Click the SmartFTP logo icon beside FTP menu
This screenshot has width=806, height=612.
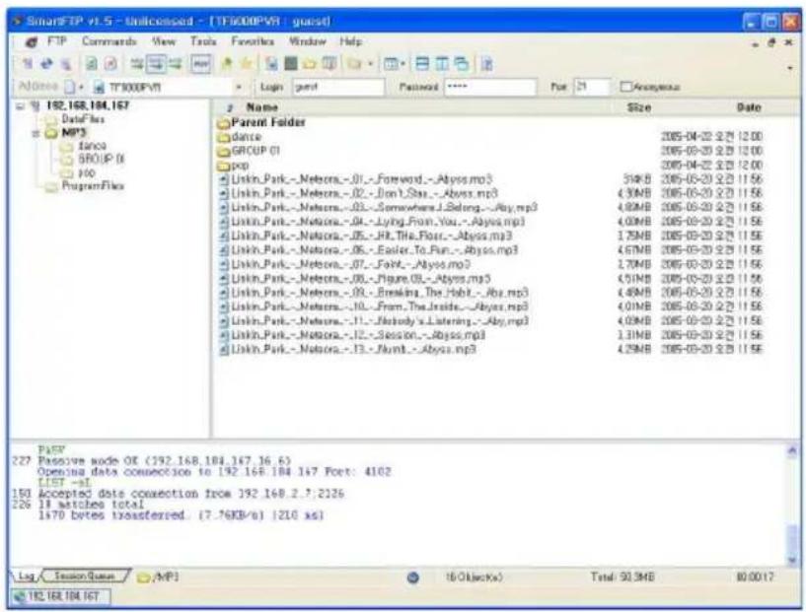click(x=31, y=41)
